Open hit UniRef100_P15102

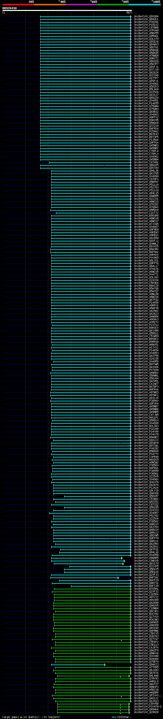coord(146,25)
